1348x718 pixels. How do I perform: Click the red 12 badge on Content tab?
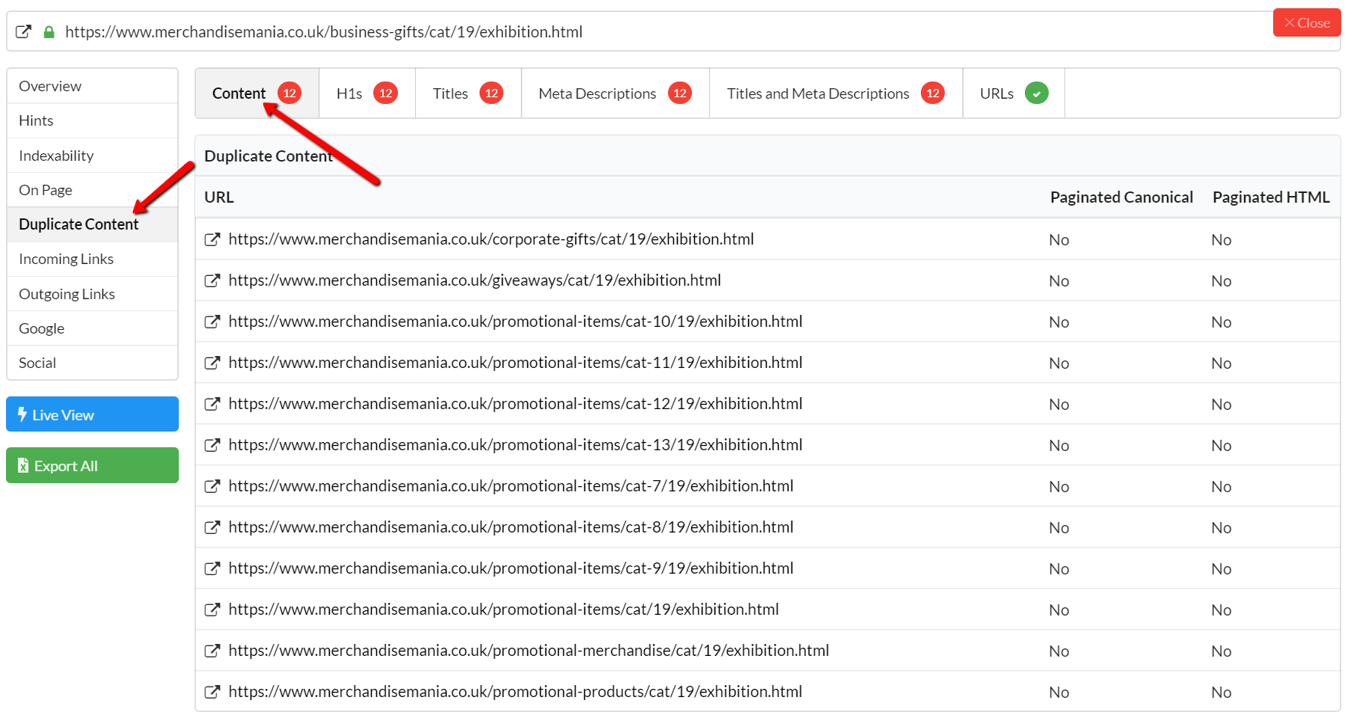[x=289, y=93]
